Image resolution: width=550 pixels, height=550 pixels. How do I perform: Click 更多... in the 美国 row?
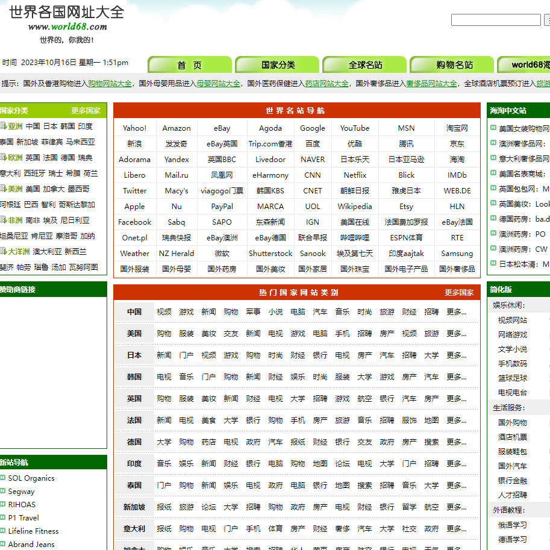457,333
